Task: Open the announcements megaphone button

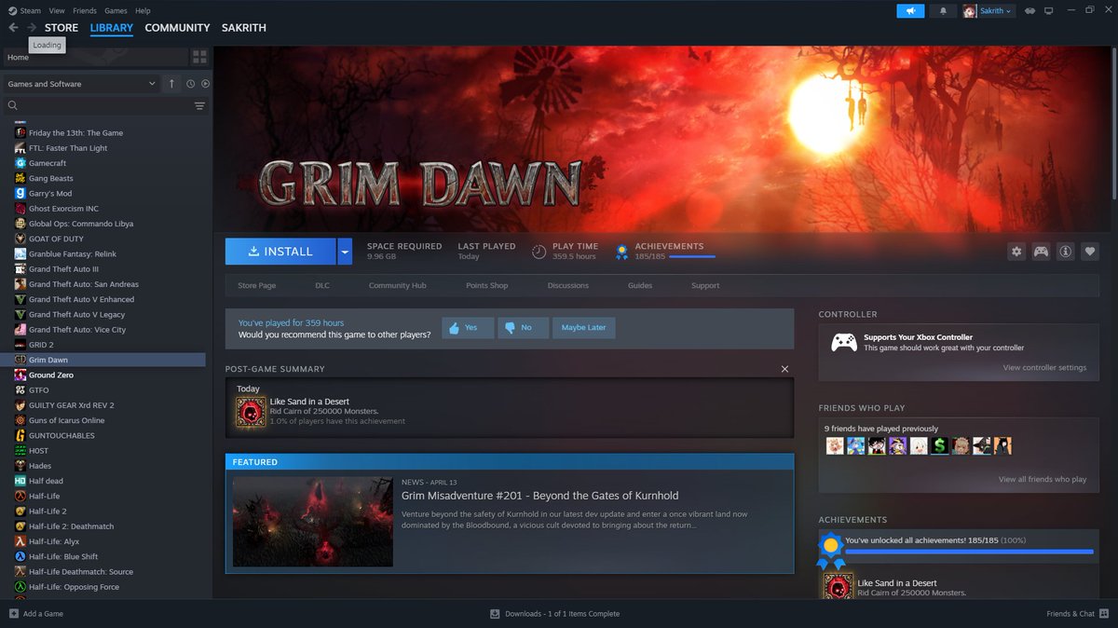Action: pos(910,11)
